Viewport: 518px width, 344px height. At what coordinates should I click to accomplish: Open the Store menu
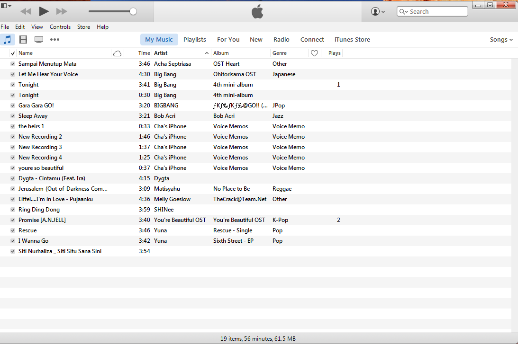83,27
